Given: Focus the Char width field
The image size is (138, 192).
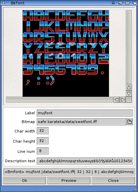Looking at the screenshot, I should [43, 130].
